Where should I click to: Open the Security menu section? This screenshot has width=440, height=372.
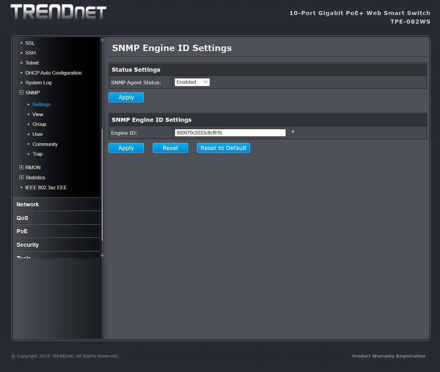point(57,245)
